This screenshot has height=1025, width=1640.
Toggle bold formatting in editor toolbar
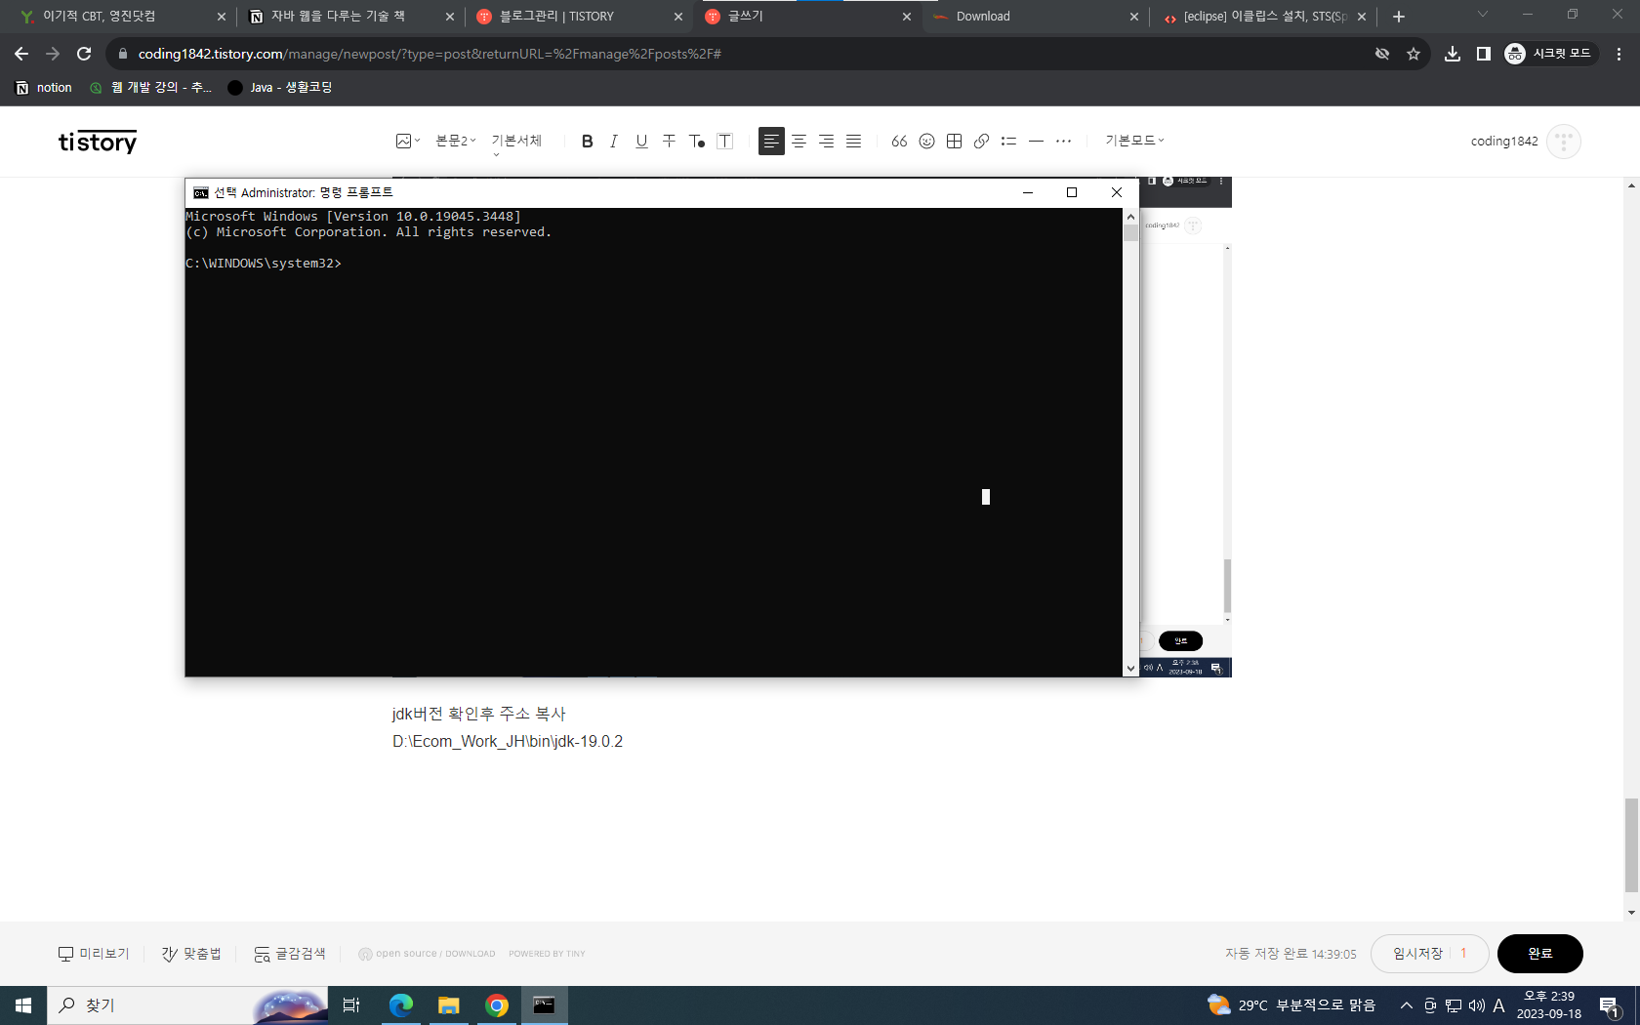coord(587,142)
